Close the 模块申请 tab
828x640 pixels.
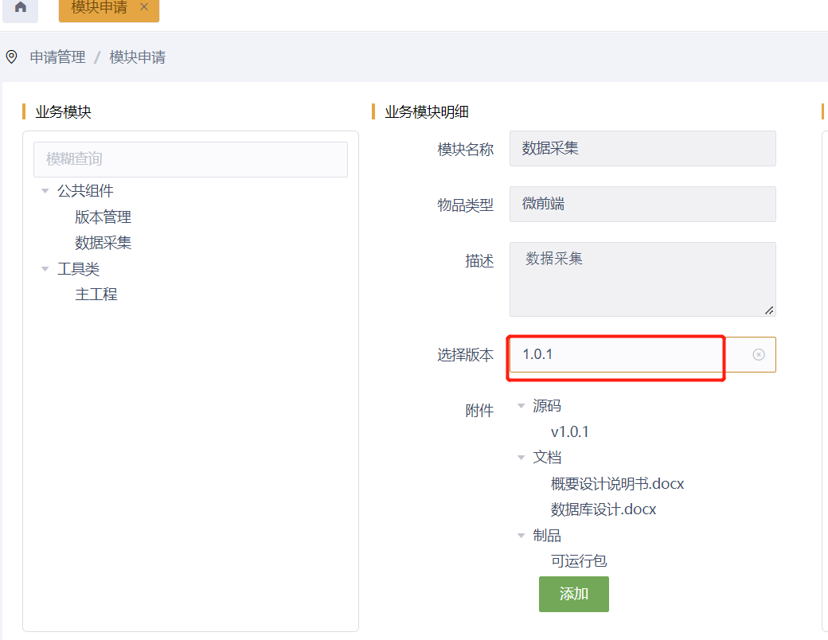click(x=144, y=7)
